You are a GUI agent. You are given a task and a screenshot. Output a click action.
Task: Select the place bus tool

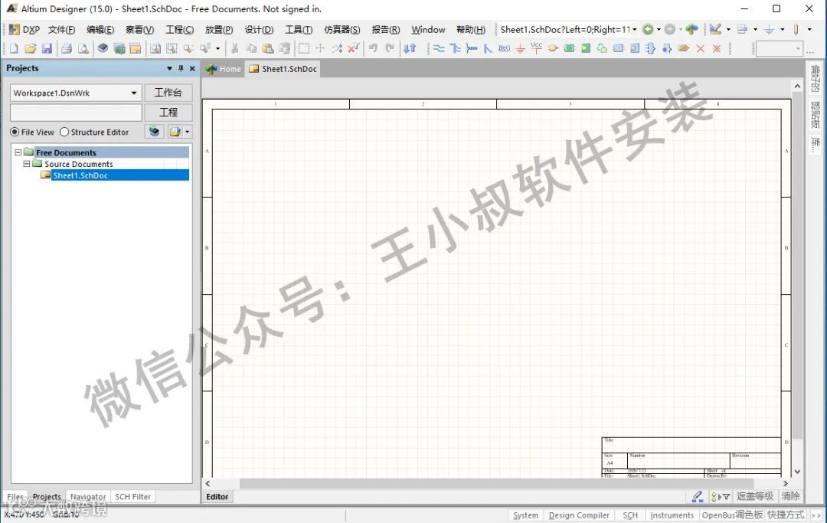point(455,48)
